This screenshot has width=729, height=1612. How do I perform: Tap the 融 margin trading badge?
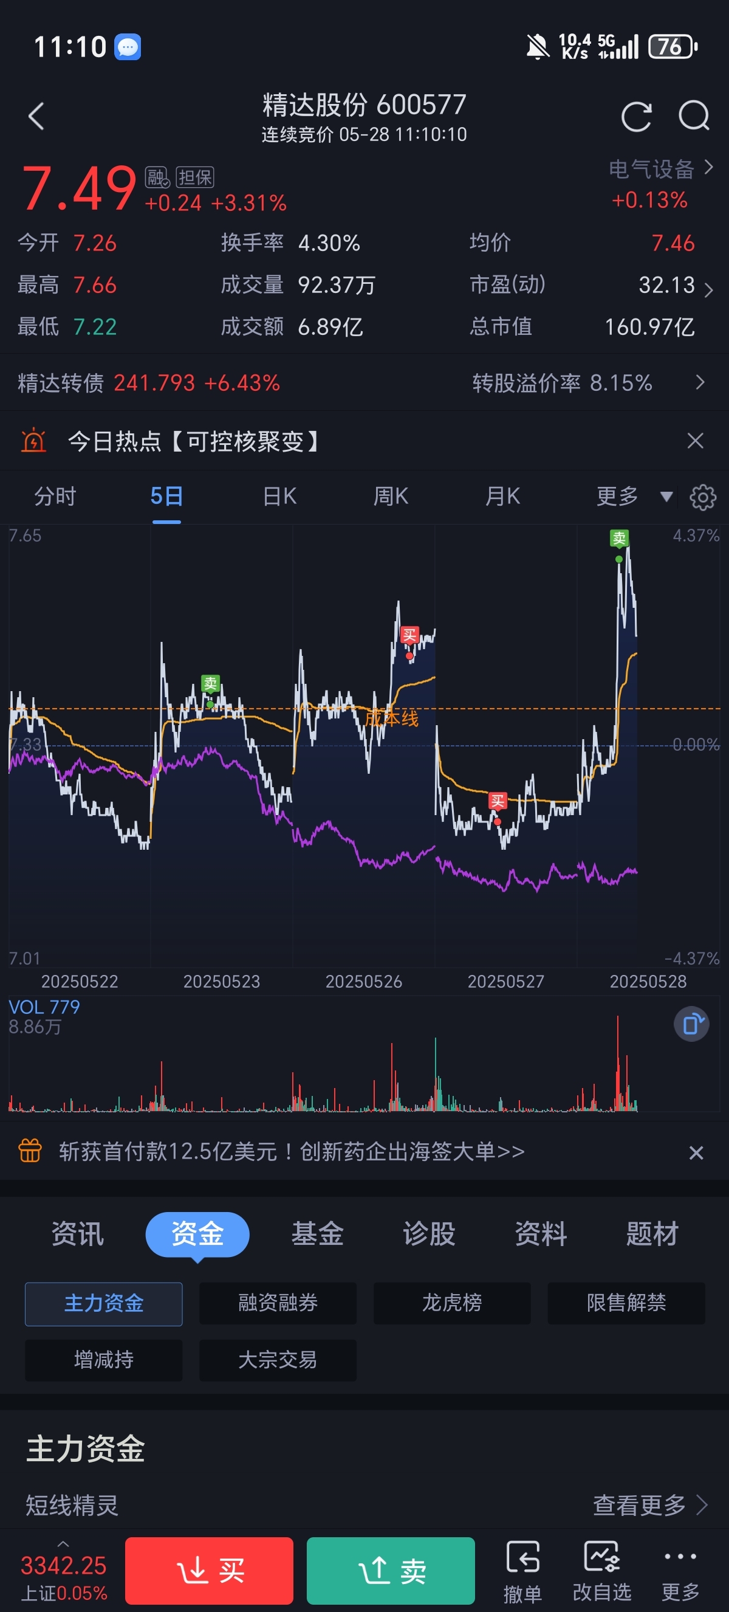tap(157, 177)
